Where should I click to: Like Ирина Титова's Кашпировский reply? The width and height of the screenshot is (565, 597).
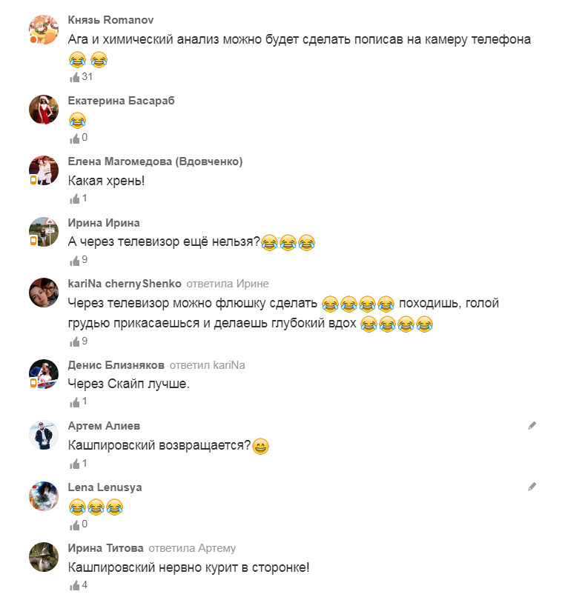click(x=74, y=585)
